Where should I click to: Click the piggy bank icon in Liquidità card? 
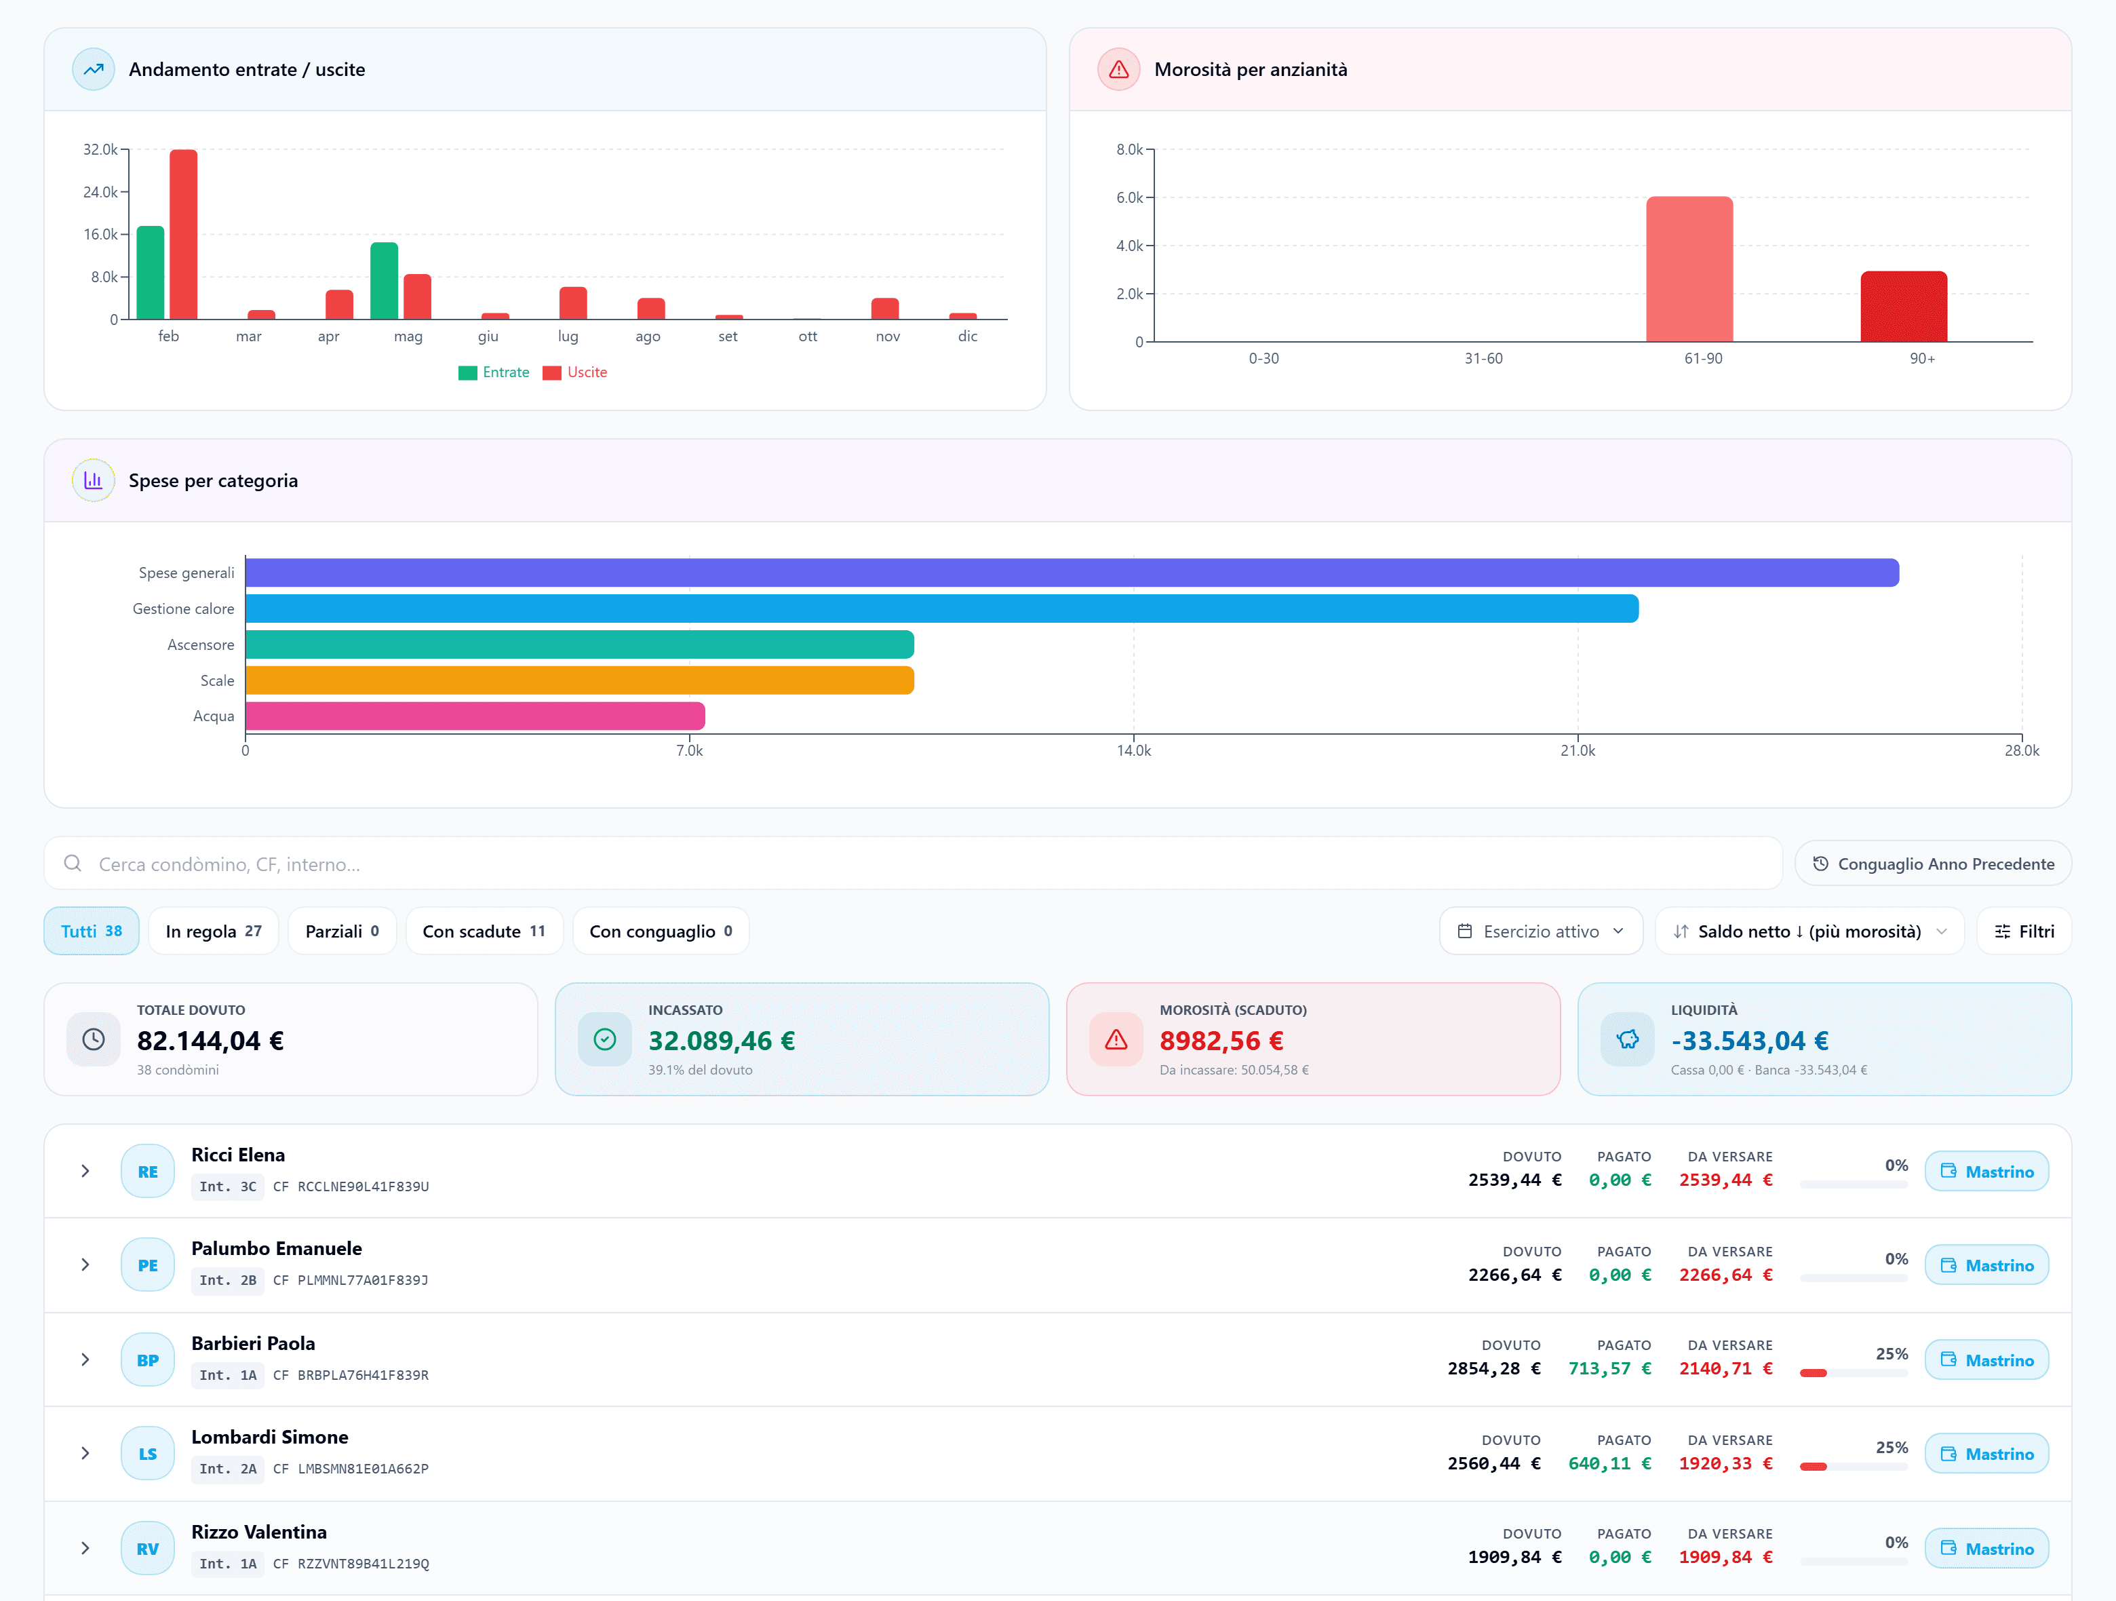(1627, 1039)
